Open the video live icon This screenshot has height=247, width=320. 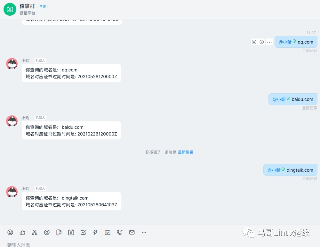(x=108, y=232)
